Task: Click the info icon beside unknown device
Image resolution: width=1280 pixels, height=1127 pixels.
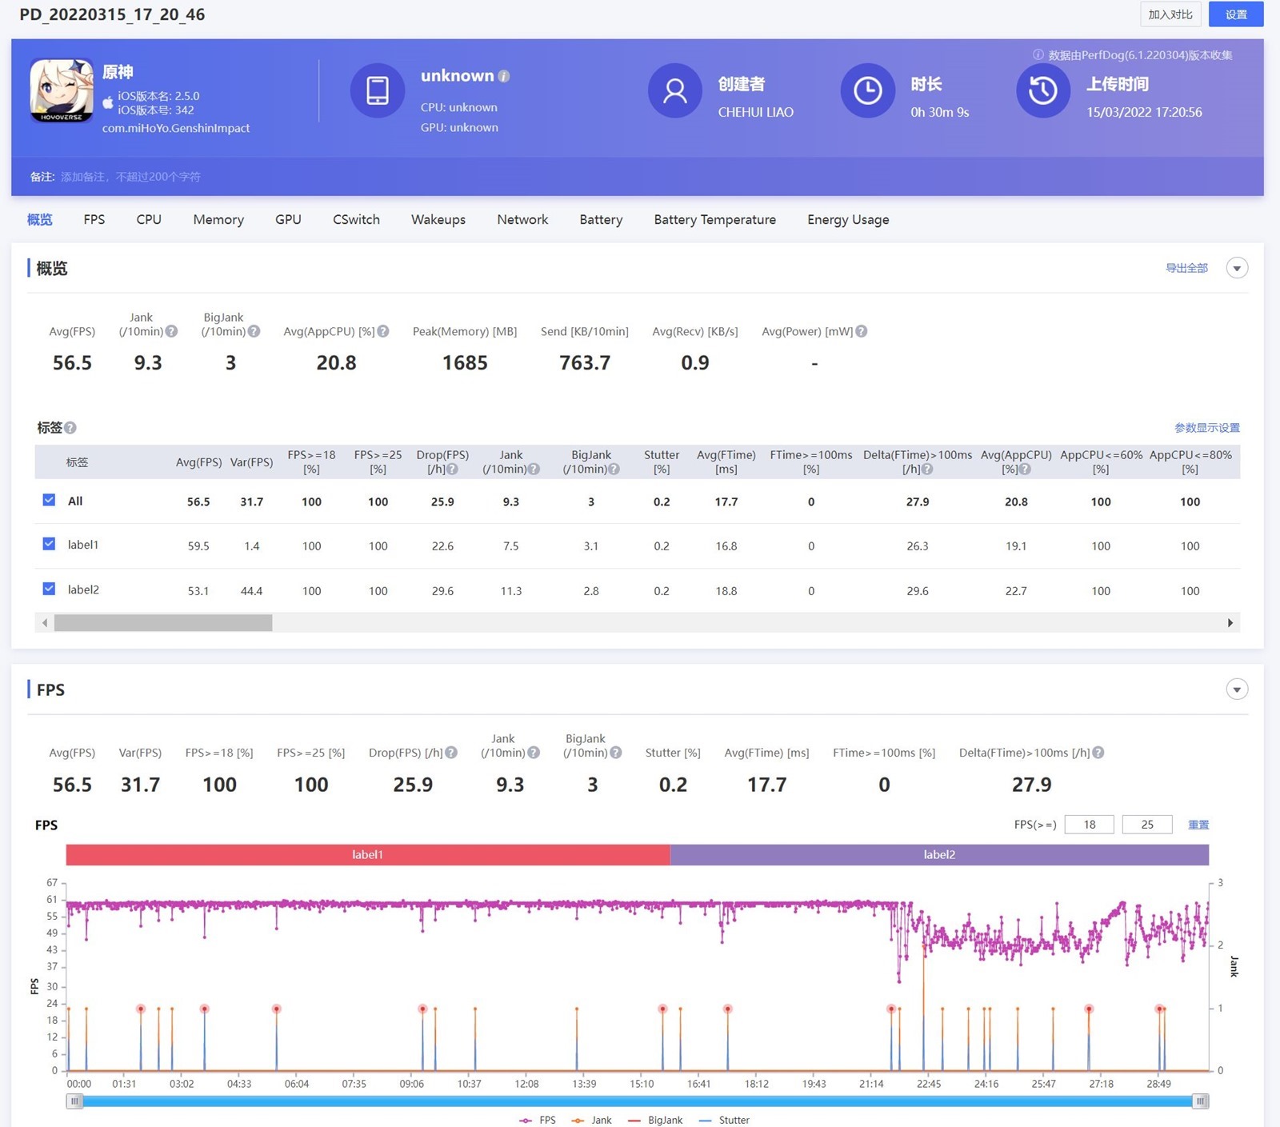Action: (504, 76)
